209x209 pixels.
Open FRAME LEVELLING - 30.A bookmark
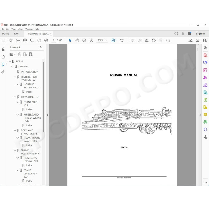(30, 173)
